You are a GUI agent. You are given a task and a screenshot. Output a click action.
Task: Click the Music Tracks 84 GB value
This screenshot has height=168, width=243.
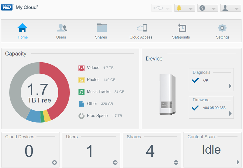click(x=119, y=92)
